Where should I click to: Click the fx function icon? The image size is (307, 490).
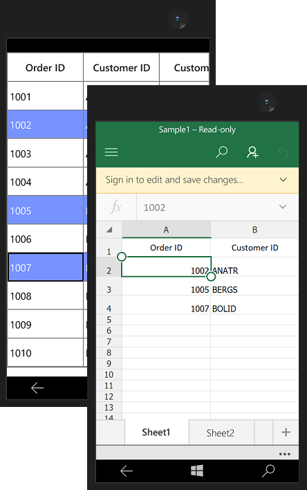(116, 207)
